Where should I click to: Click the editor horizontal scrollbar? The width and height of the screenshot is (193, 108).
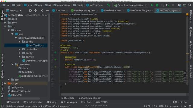coord(123,94)
